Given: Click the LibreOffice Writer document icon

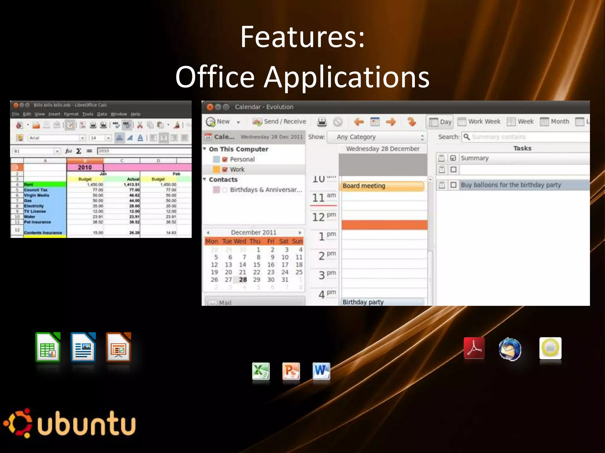Looking at the screenshot, I should (x=83, y=347).
